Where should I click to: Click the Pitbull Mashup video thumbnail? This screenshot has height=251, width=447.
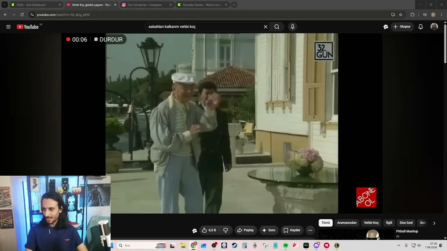pos(356,234)
